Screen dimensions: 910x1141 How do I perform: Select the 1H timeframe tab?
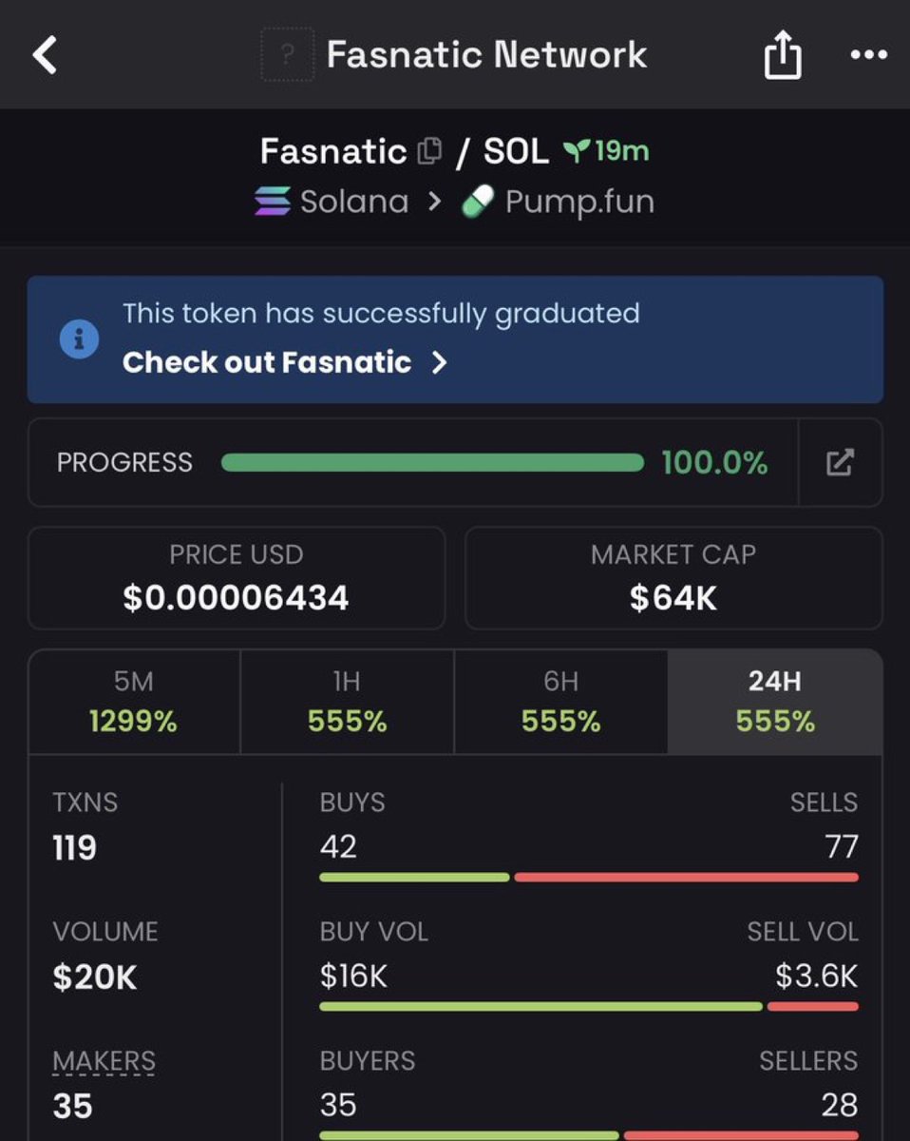point(348,702)
